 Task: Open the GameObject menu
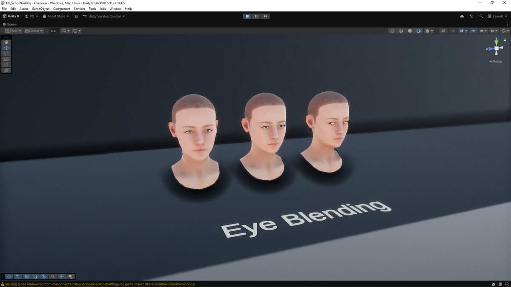coord(40,9)
